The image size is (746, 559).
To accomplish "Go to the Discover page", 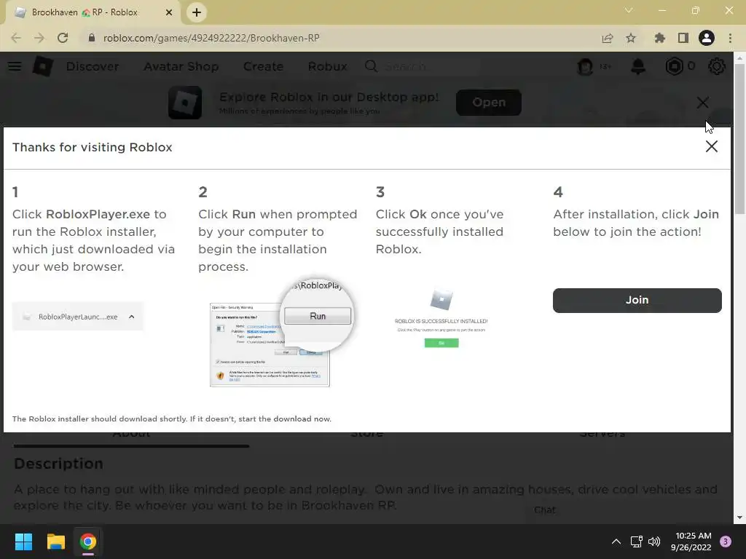I will 93,66.
